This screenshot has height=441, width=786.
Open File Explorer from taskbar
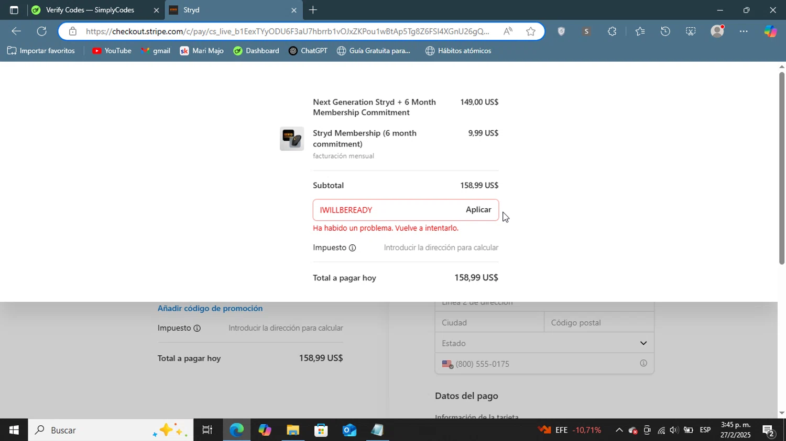click(292, 430)
